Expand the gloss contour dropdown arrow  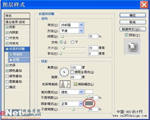coord(69,84)
